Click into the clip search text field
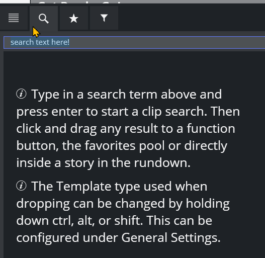The height and width of the screenshot is (258, 265). click(x=134, y=42)
